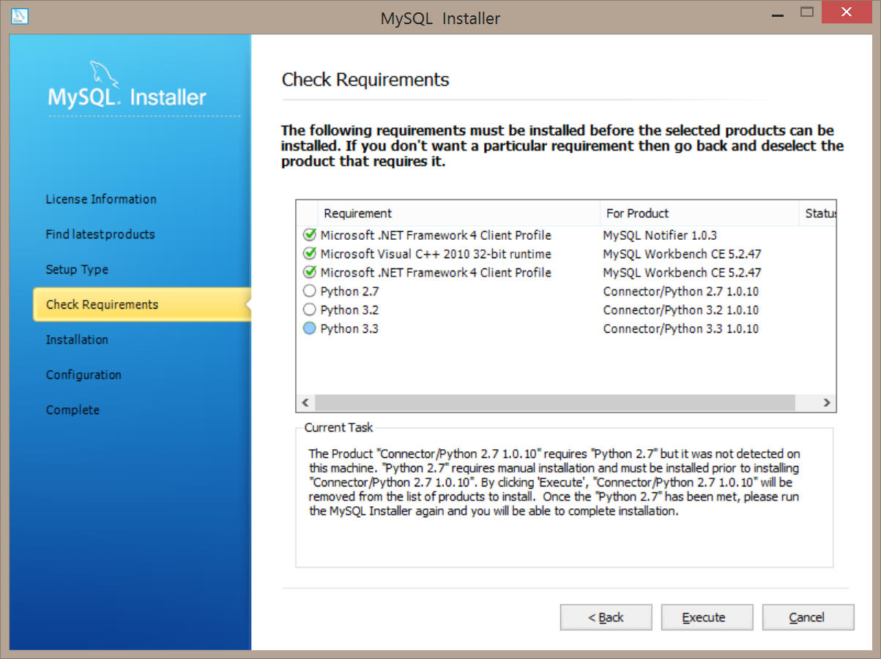Screen dimensions: 881x659
Task: Click the green check beside Visual C++ 2010 runtime
Action: point(309,254)
